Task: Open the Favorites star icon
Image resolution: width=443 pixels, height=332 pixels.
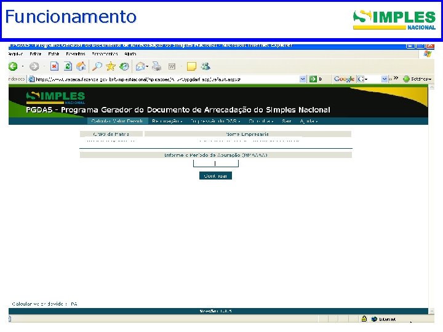Action: pyautogui.click(x=111, y=66)
